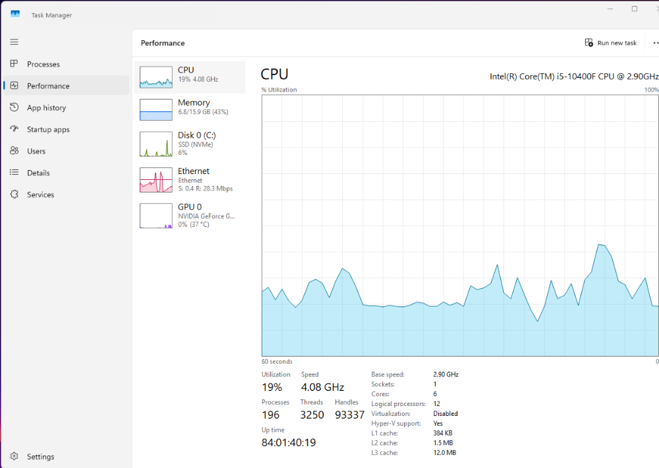This screenshot has height=468, width=659.
Task: Select the GPU 0 resource label
Action: click(190, 206)
